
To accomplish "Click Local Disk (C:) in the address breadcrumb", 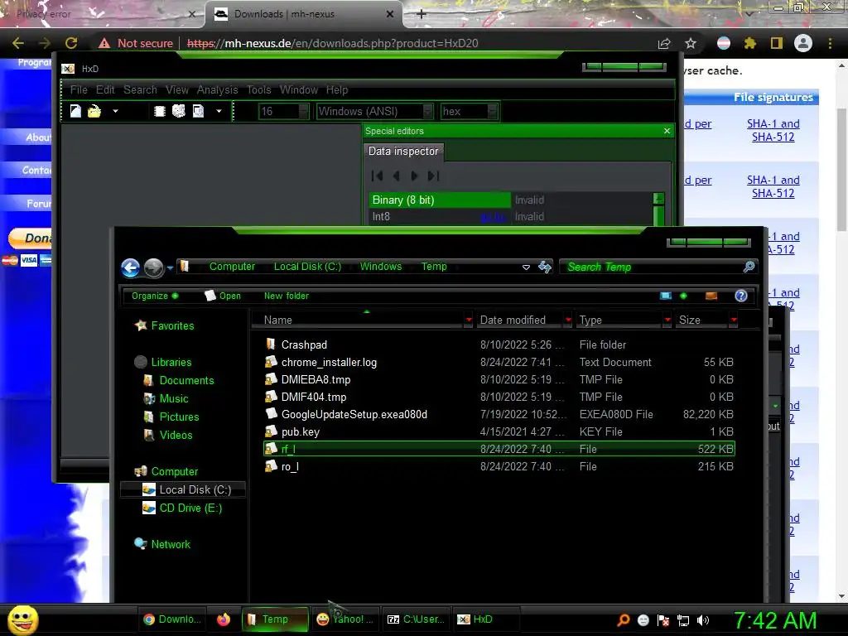I will (307, 267).
